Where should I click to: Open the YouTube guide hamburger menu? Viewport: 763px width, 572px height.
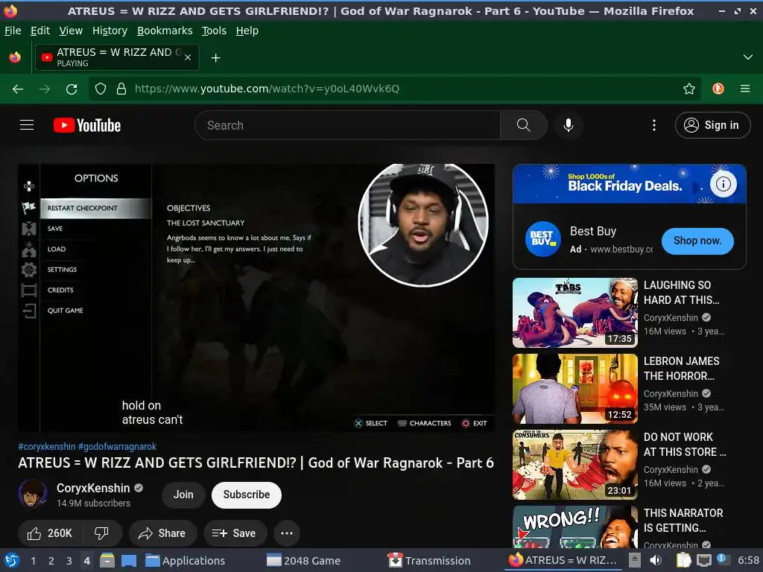(27, 125)
